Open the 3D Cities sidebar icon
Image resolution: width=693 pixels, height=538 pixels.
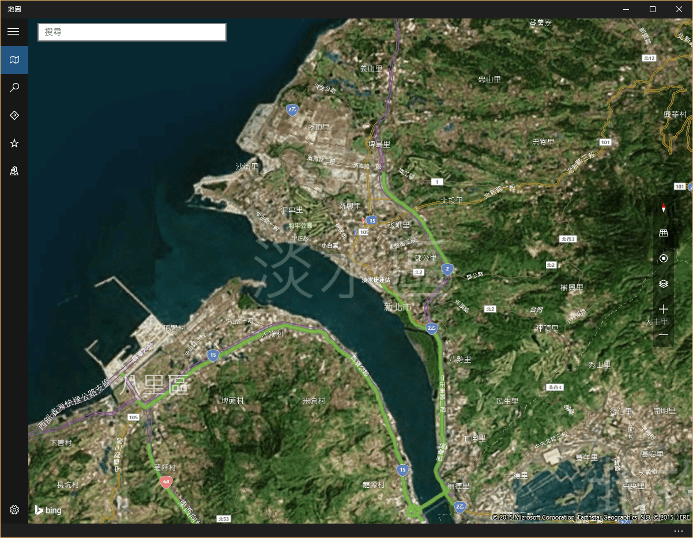pos(14,171)
